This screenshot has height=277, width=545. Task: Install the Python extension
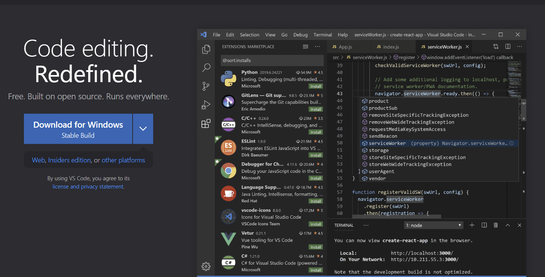(x=316, y=86)
